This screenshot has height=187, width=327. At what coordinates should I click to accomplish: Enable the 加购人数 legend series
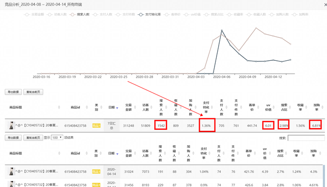click(278, 14)
